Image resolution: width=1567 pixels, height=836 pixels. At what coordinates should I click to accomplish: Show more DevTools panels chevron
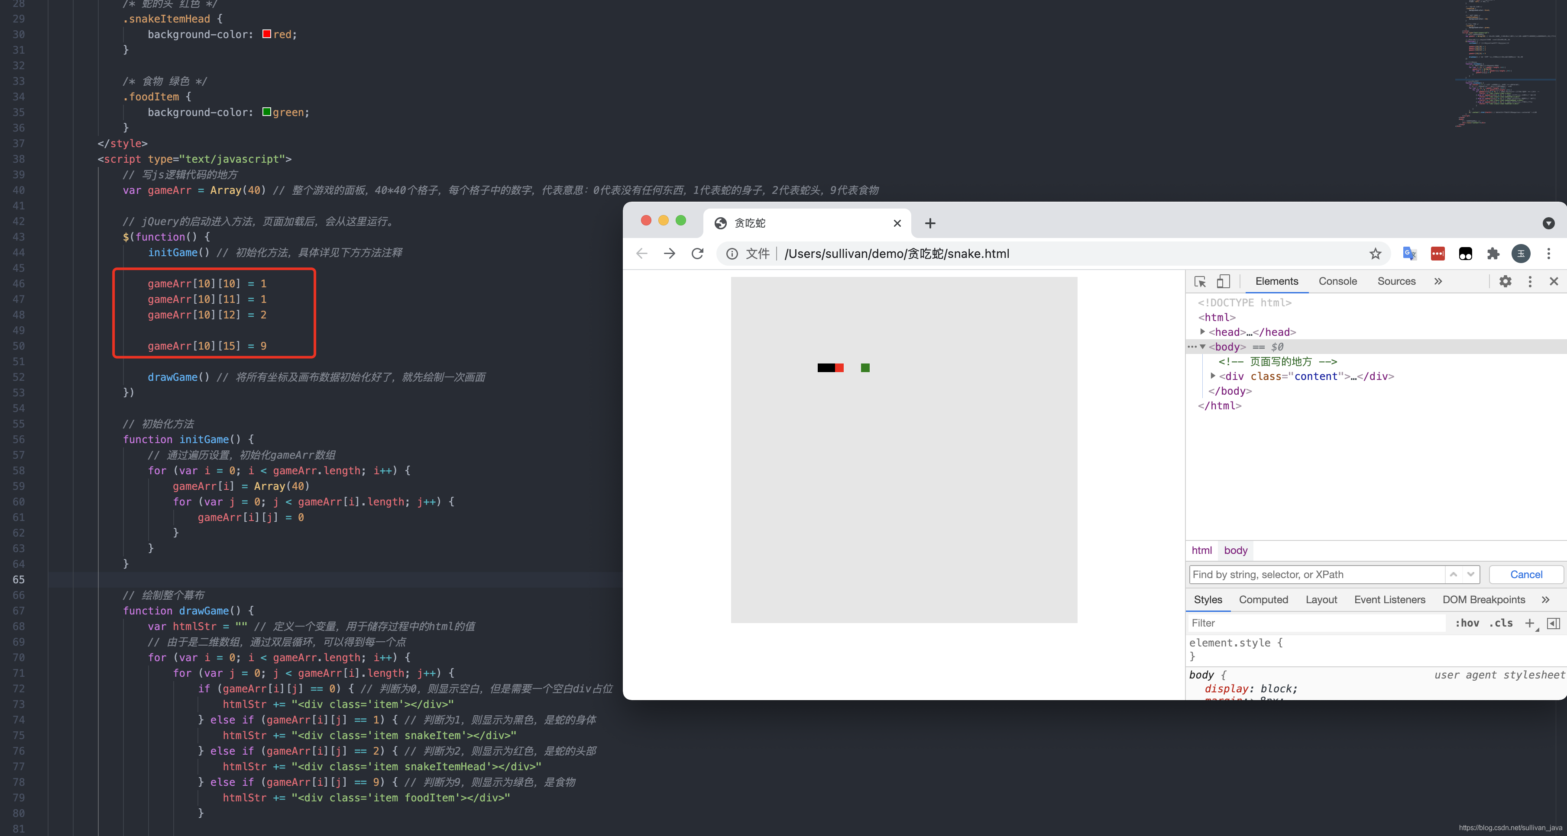coord(1438,281)
